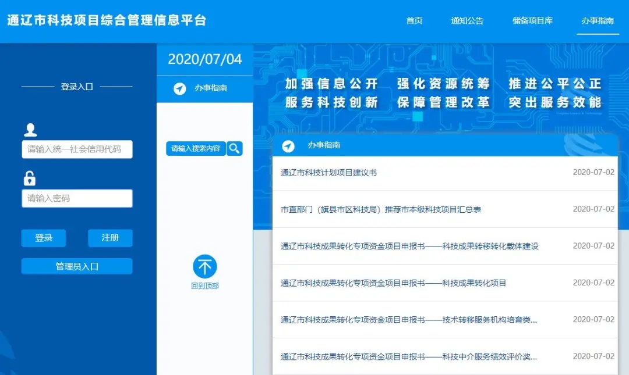Open 市直部门推荐市本级科技项目汇总表 link
Screen dimensions: 629x375
381,209
